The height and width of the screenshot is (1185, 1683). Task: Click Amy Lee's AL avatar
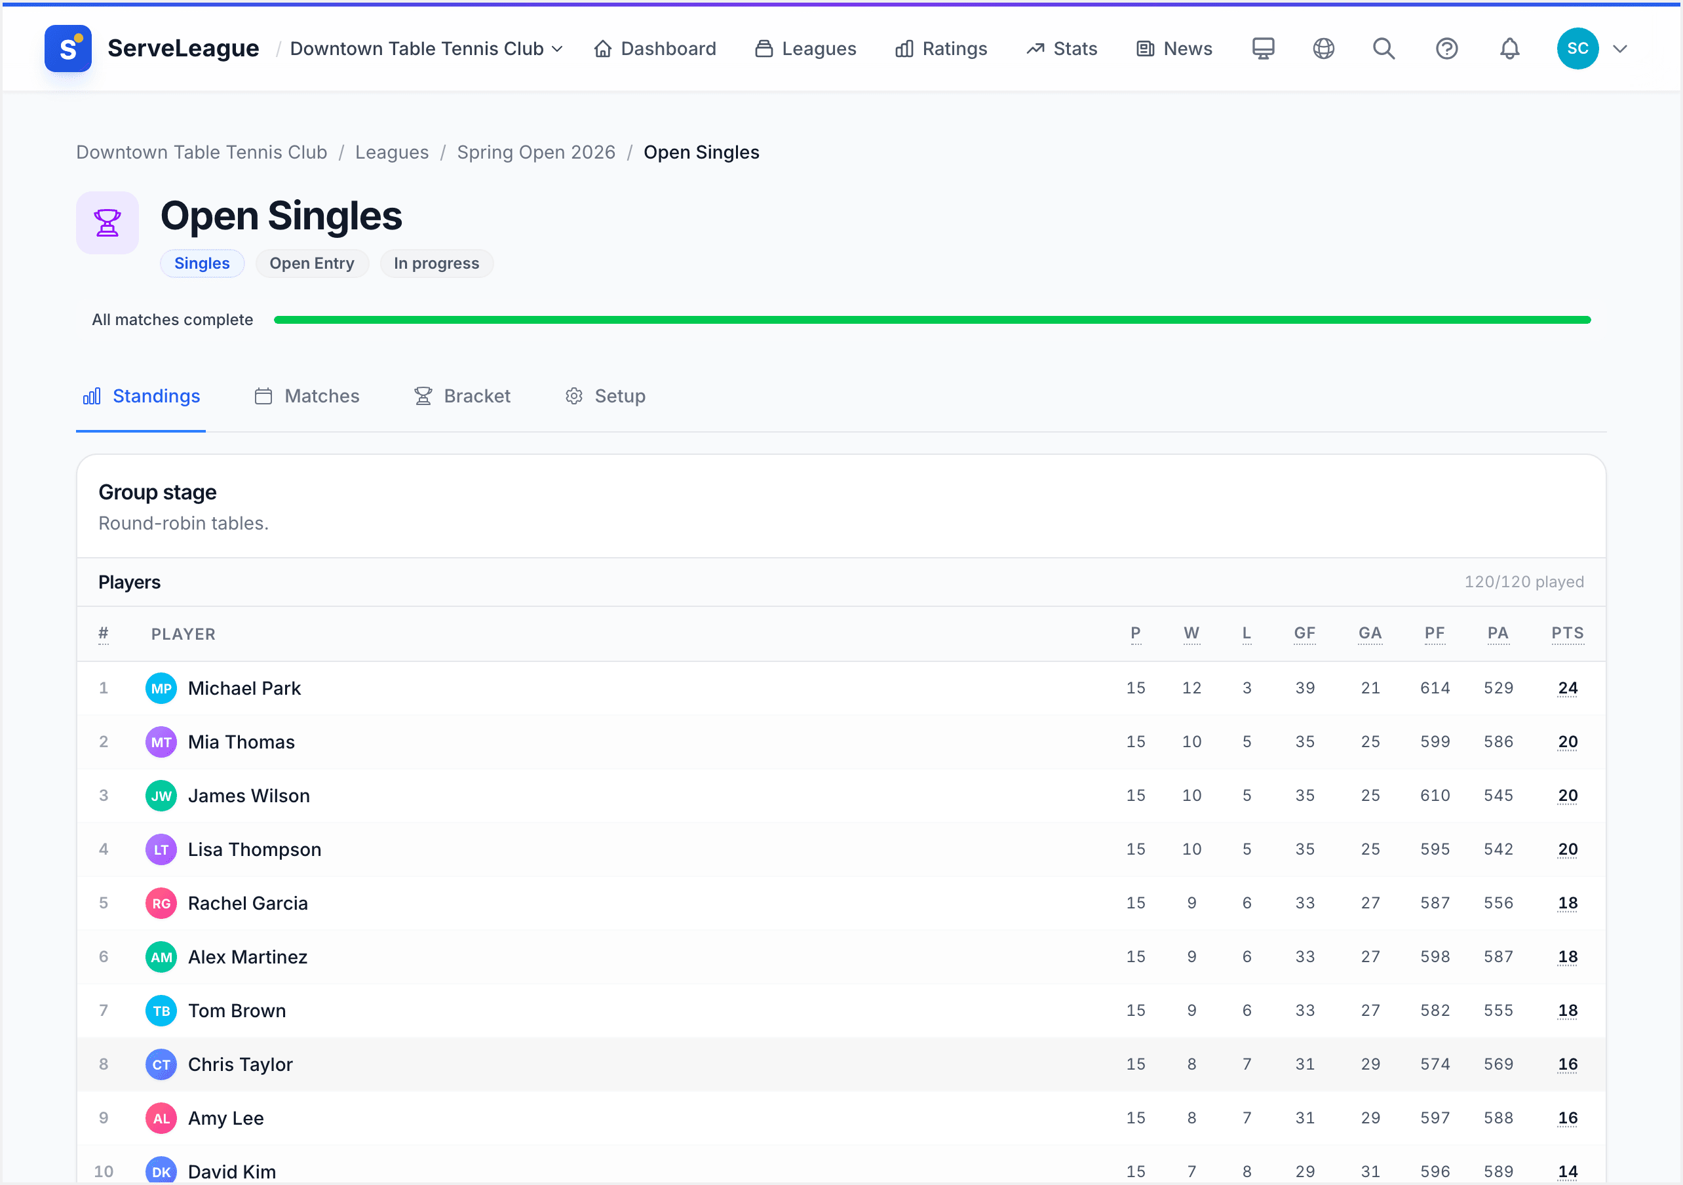pos(161,1118)
